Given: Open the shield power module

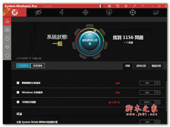Looking at the screenshot, I should pyautogui.click(x=109, y=12).
